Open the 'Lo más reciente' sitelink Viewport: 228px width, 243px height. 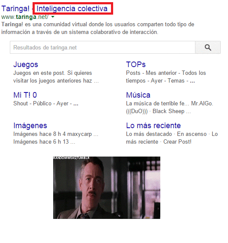point(153,126)
